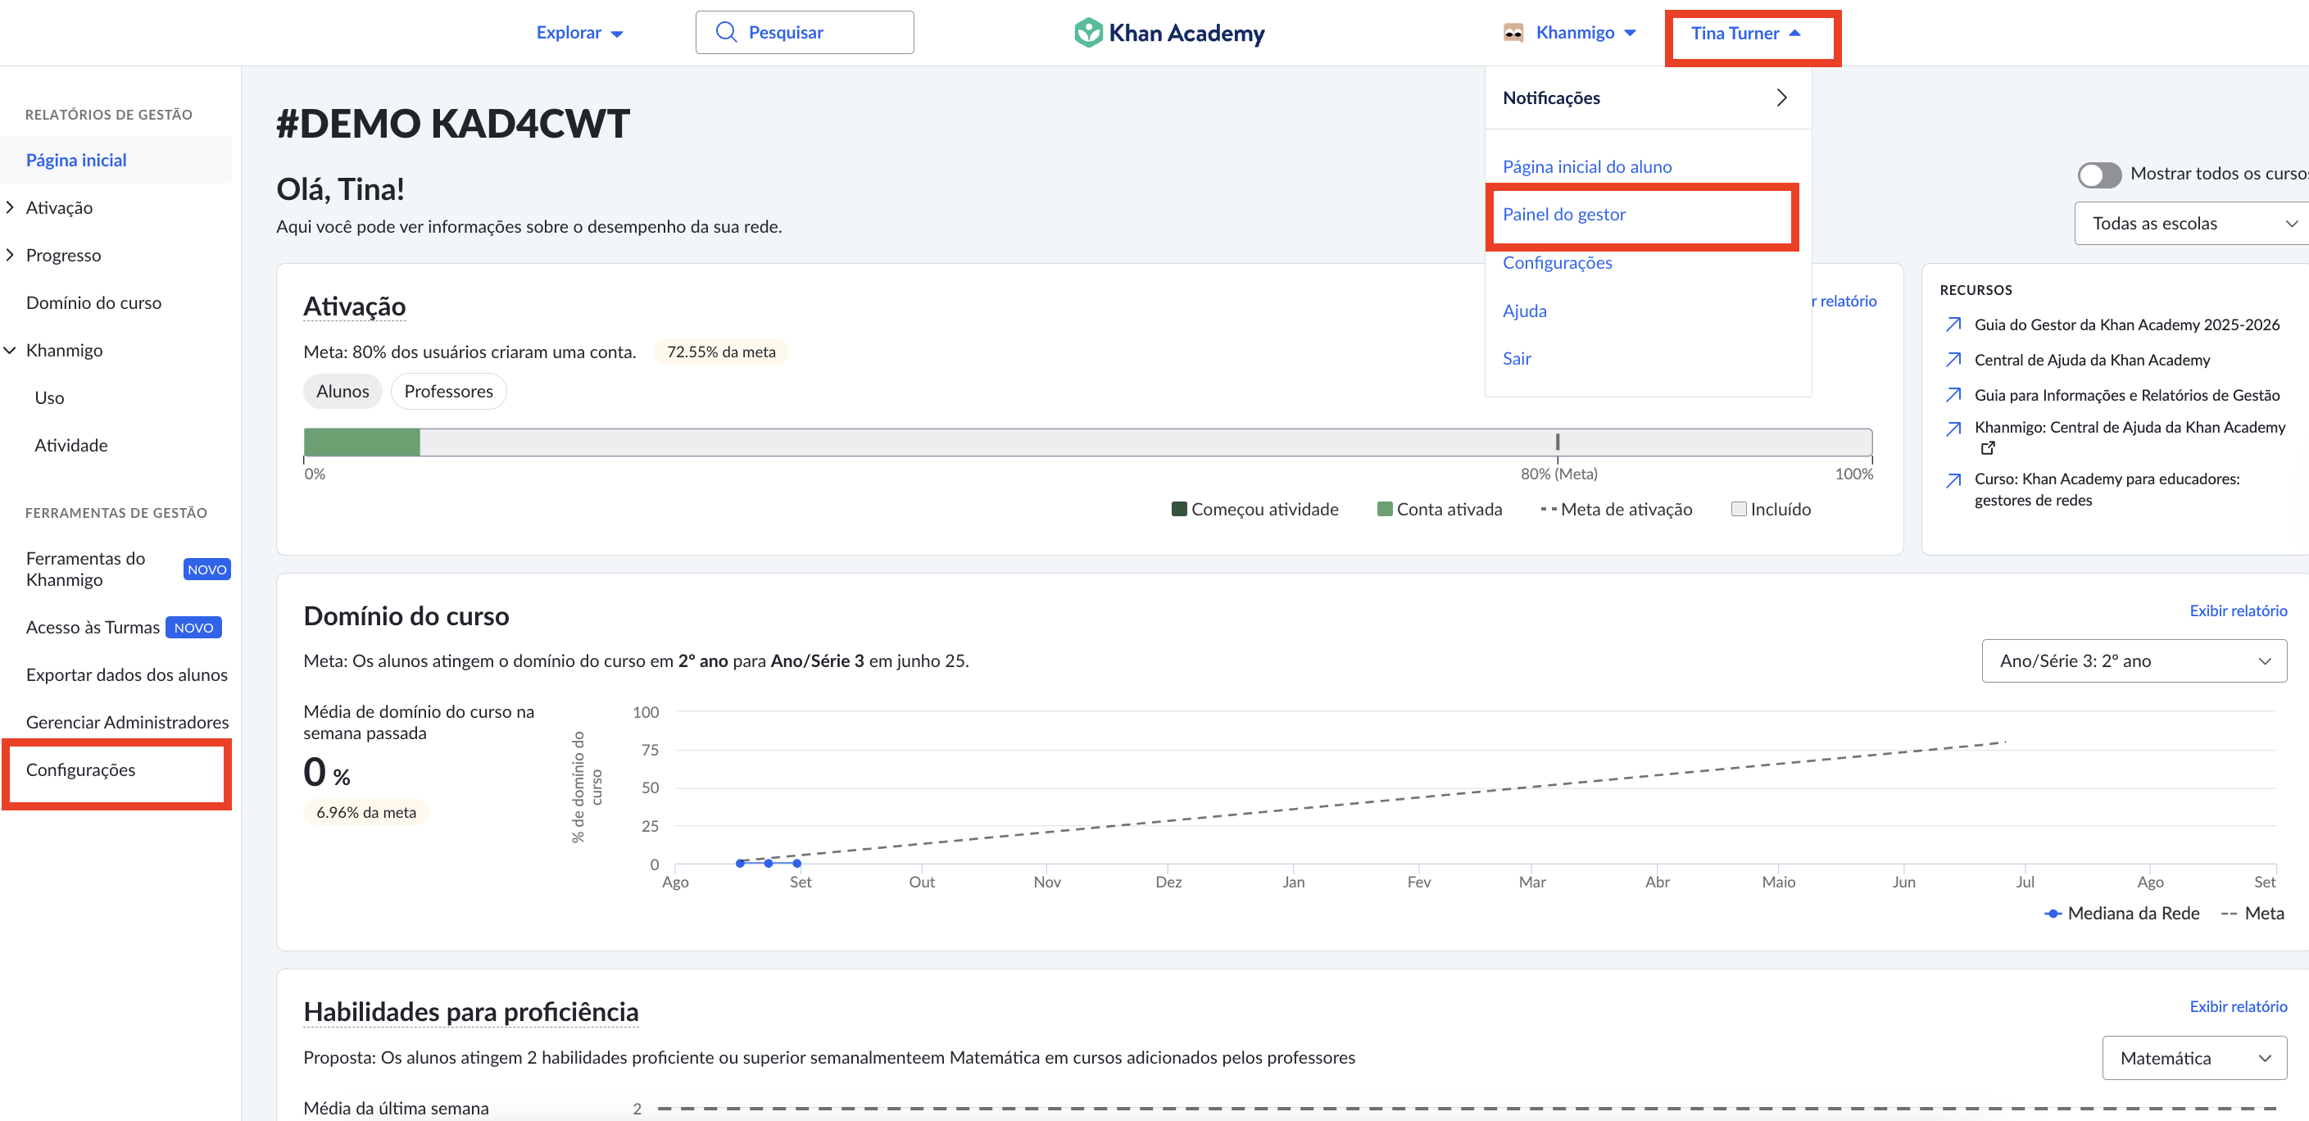The width and height of the screenshot is (2309, 1121).
Task: Click the Mediana da Rede legend marker
Action: click(x=2053, y=914)
